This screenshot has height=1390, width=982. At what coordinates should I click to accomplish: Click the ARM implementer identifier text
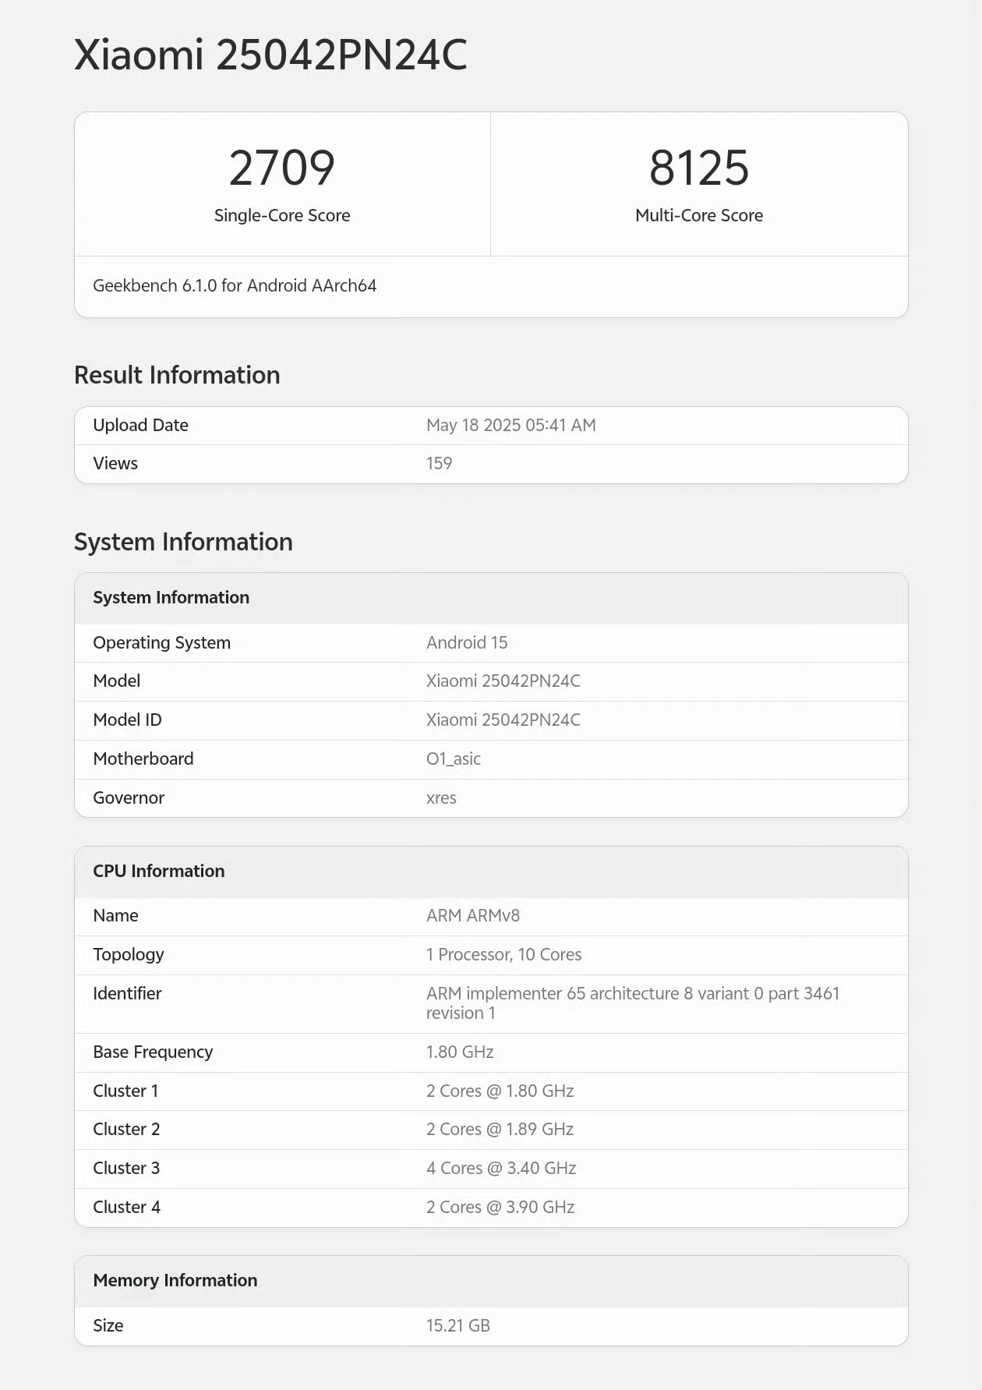point(632,994)
